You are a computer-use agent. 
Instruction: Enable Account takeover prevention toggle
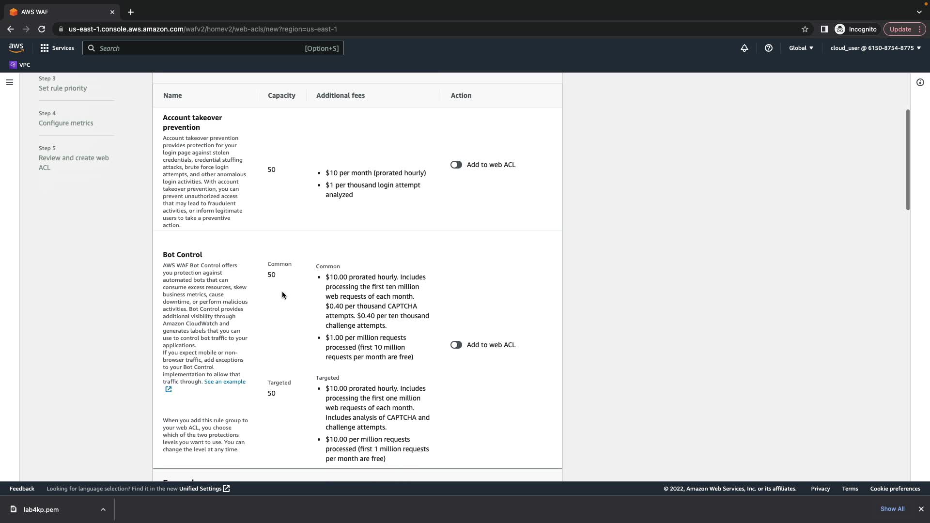456,165
